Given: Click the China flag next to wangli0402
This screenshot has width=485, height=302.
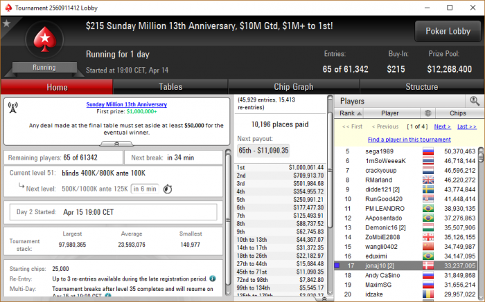Looking at the screenshot, I should tap(427, 247).
